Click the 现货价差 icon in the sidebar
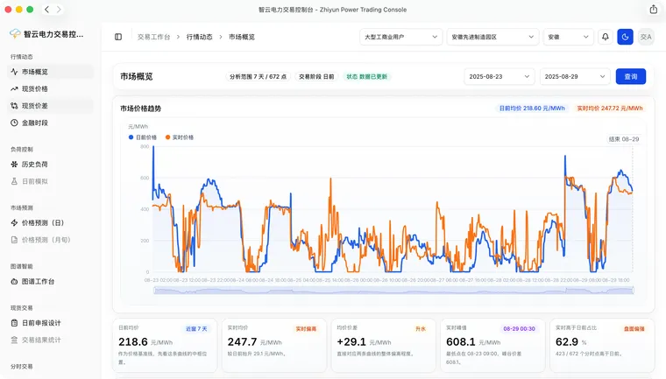Screen dimensions: 666x379 click(x=14, y=106)
